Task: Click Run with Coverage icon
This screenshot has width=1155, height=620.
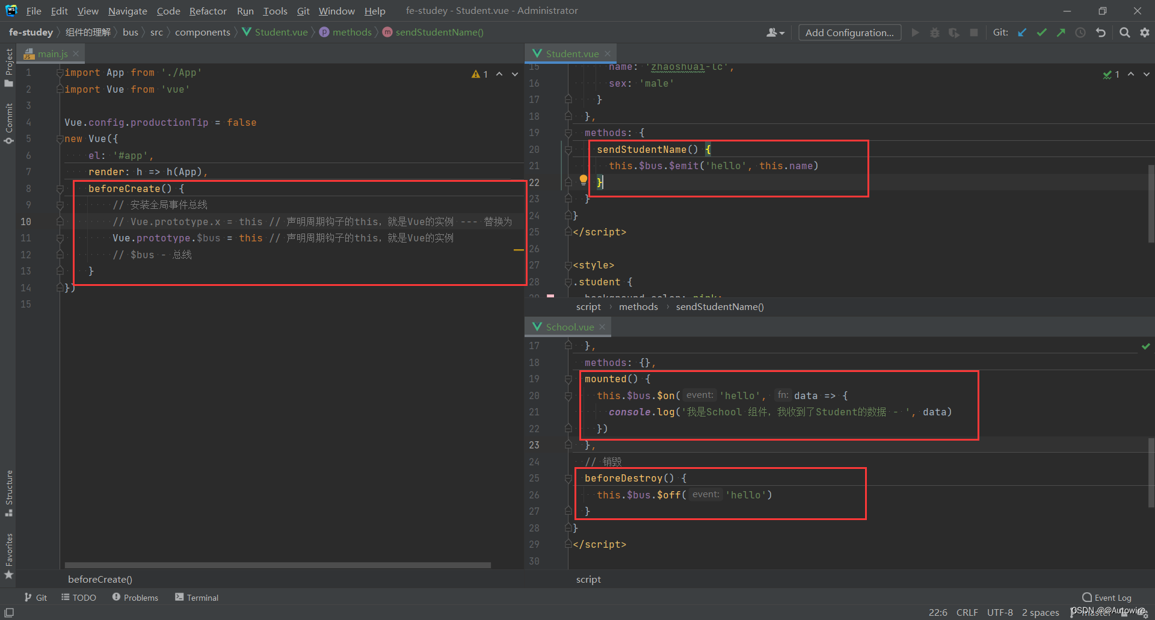Action: (x=954, y=33)
